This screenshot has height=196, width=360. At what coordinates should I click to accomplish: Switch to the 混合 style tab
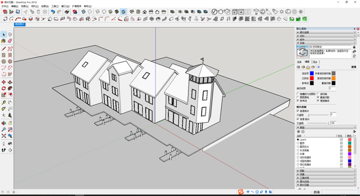pyautogui.click(x=315, y=62)
